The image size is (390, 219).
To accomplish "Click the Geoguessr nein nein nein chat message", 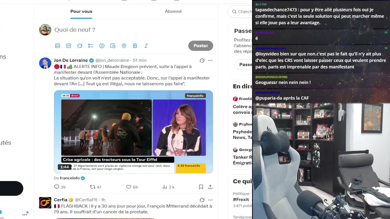I will coord(283,82).
